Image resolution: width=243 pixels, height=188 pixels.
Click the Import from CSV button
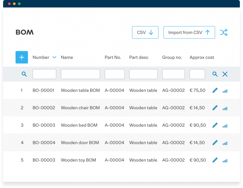[x=189, y=33]
